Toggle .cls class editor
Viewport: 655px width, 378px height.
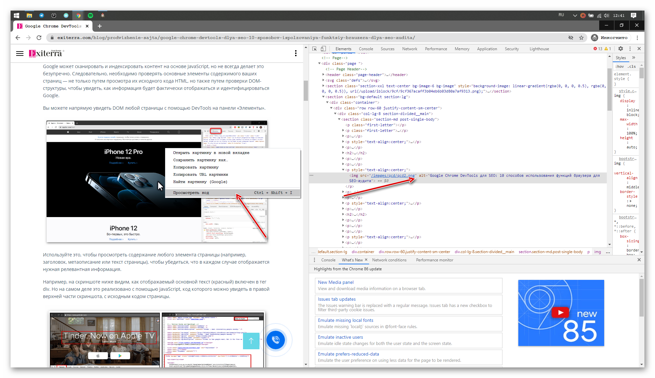click(x=632, y=66)
